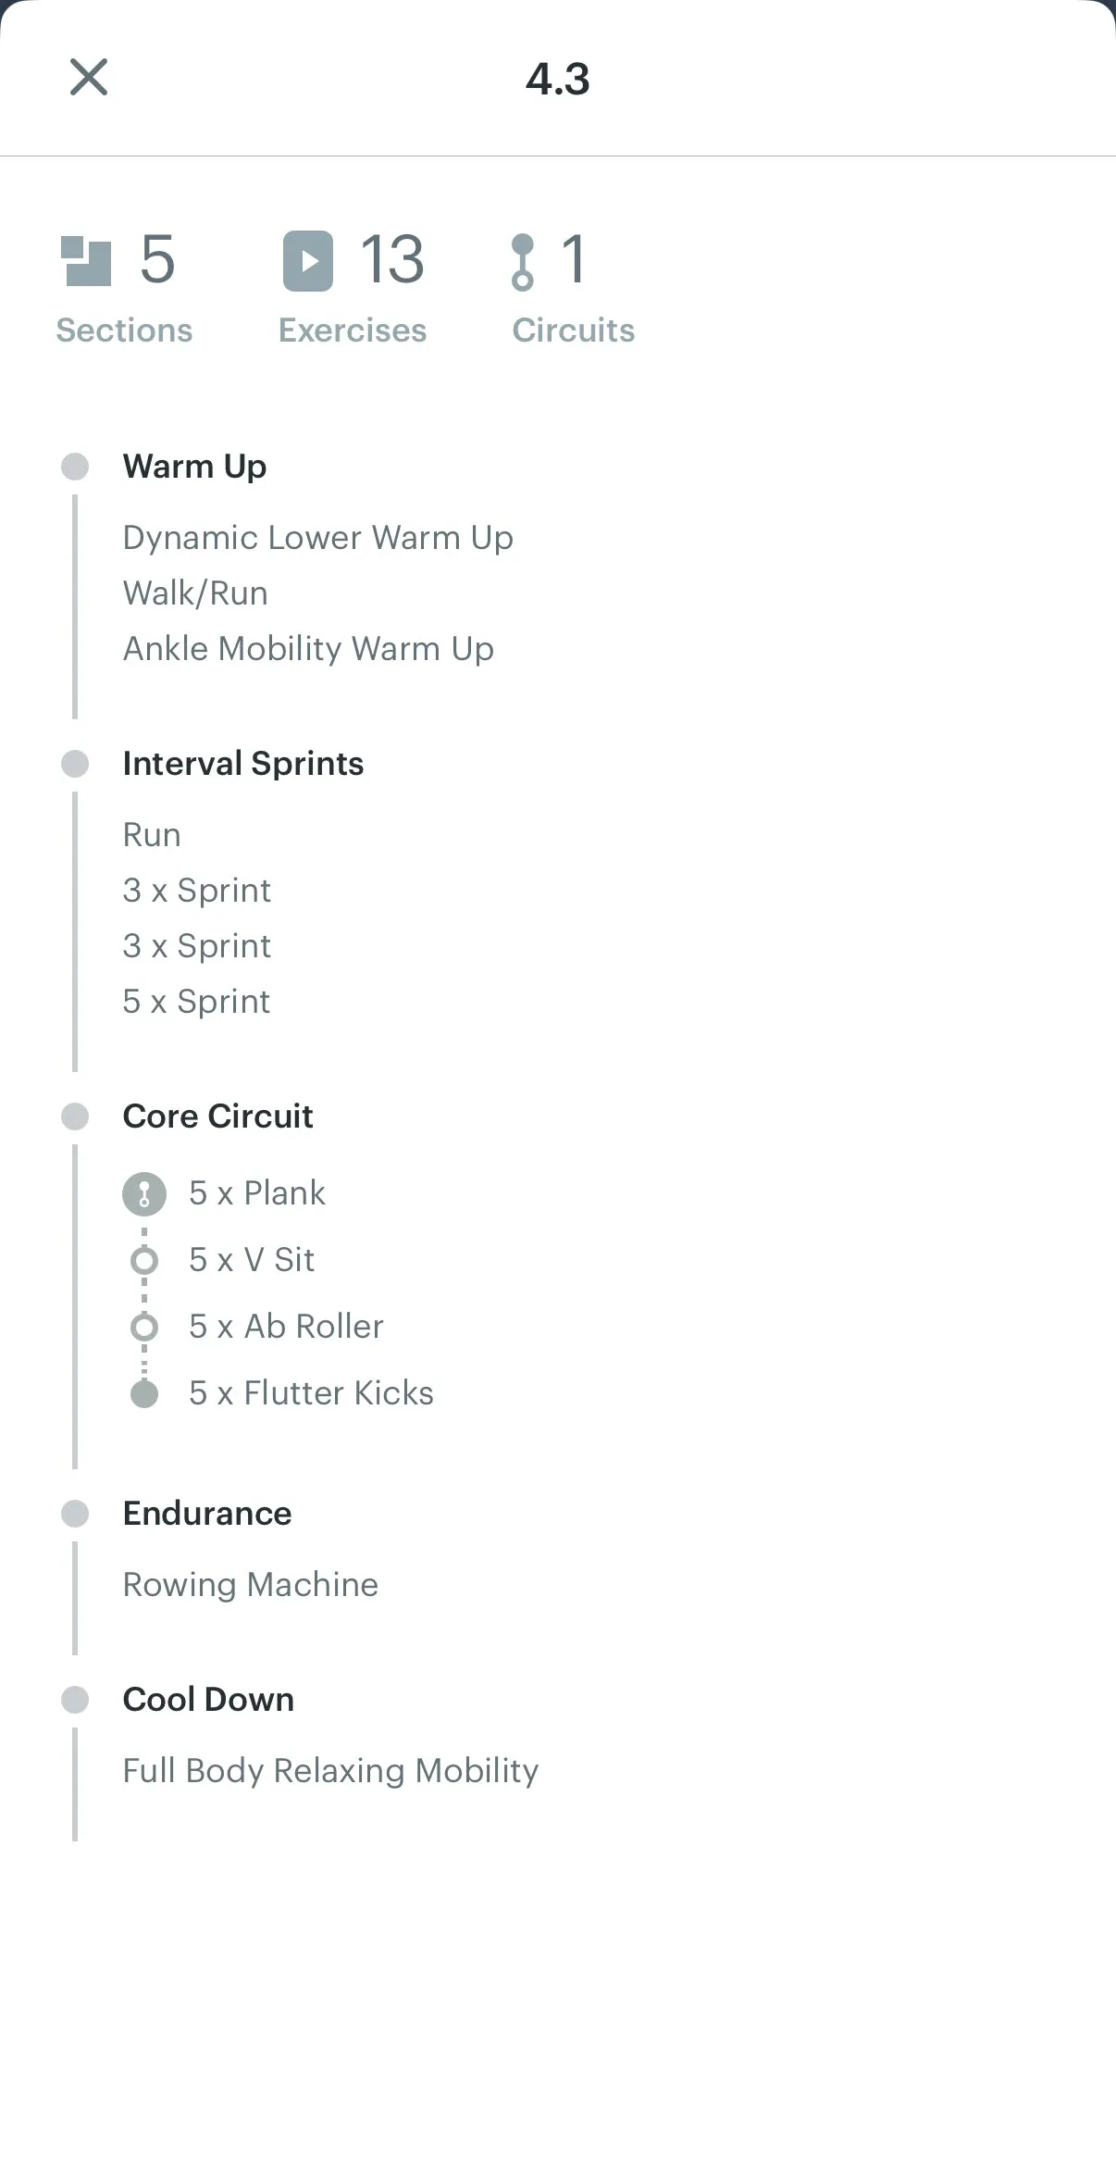Close the 4.3 workout overview

coord(89,77)
